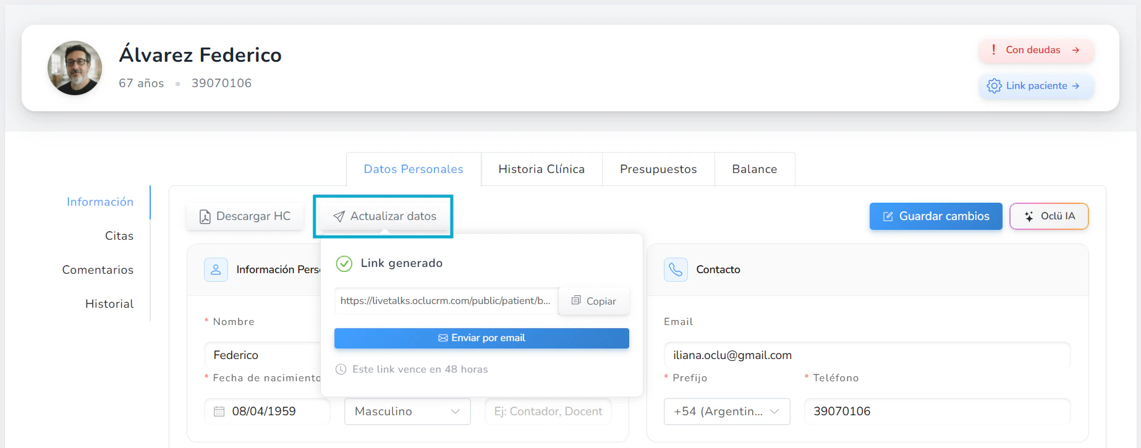Open the birth date picker 08/04/1959

tap(267, 412)
